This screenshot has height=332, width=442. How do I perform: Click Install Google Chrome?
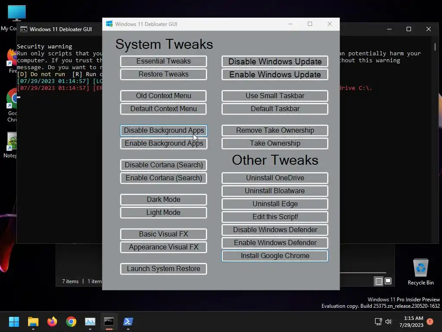click(275, 256)
